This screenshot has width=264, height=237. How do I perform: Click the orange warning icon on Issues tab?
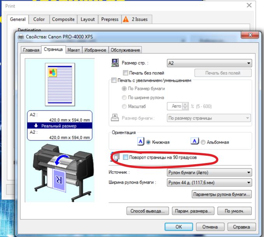(126, 19)
